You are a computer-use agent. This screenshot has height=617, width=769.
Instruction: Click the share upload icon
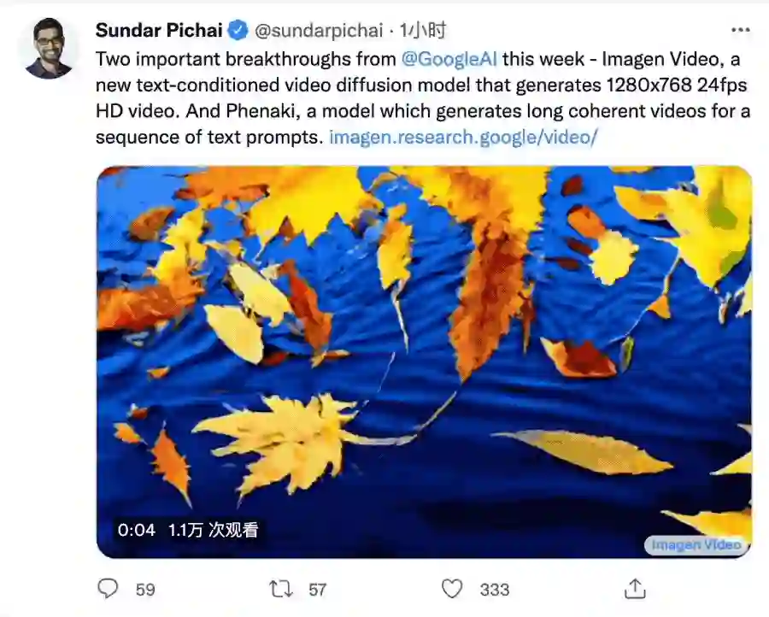pyautogui.click(x=634, y=589)
